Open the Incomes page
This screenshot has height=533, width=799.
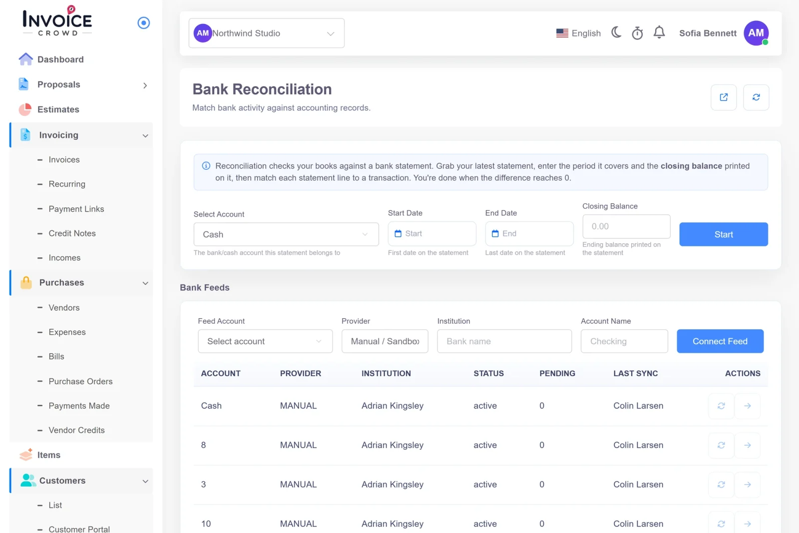click(x=64, y=258)
